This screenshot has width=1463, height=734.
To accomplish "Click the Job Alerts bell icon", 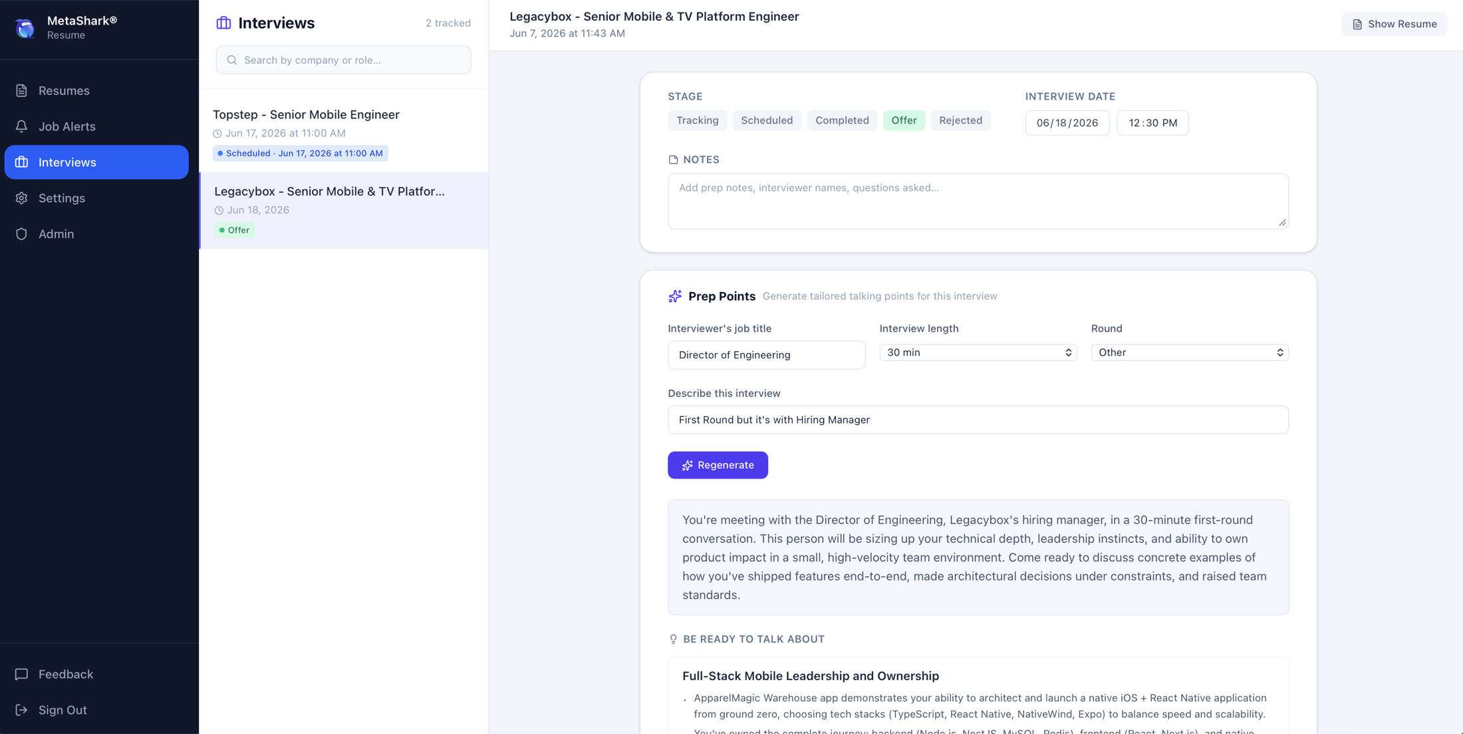I will [21, 126].
